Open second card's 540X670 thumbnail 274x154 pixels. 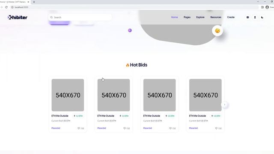click(113, 95)
